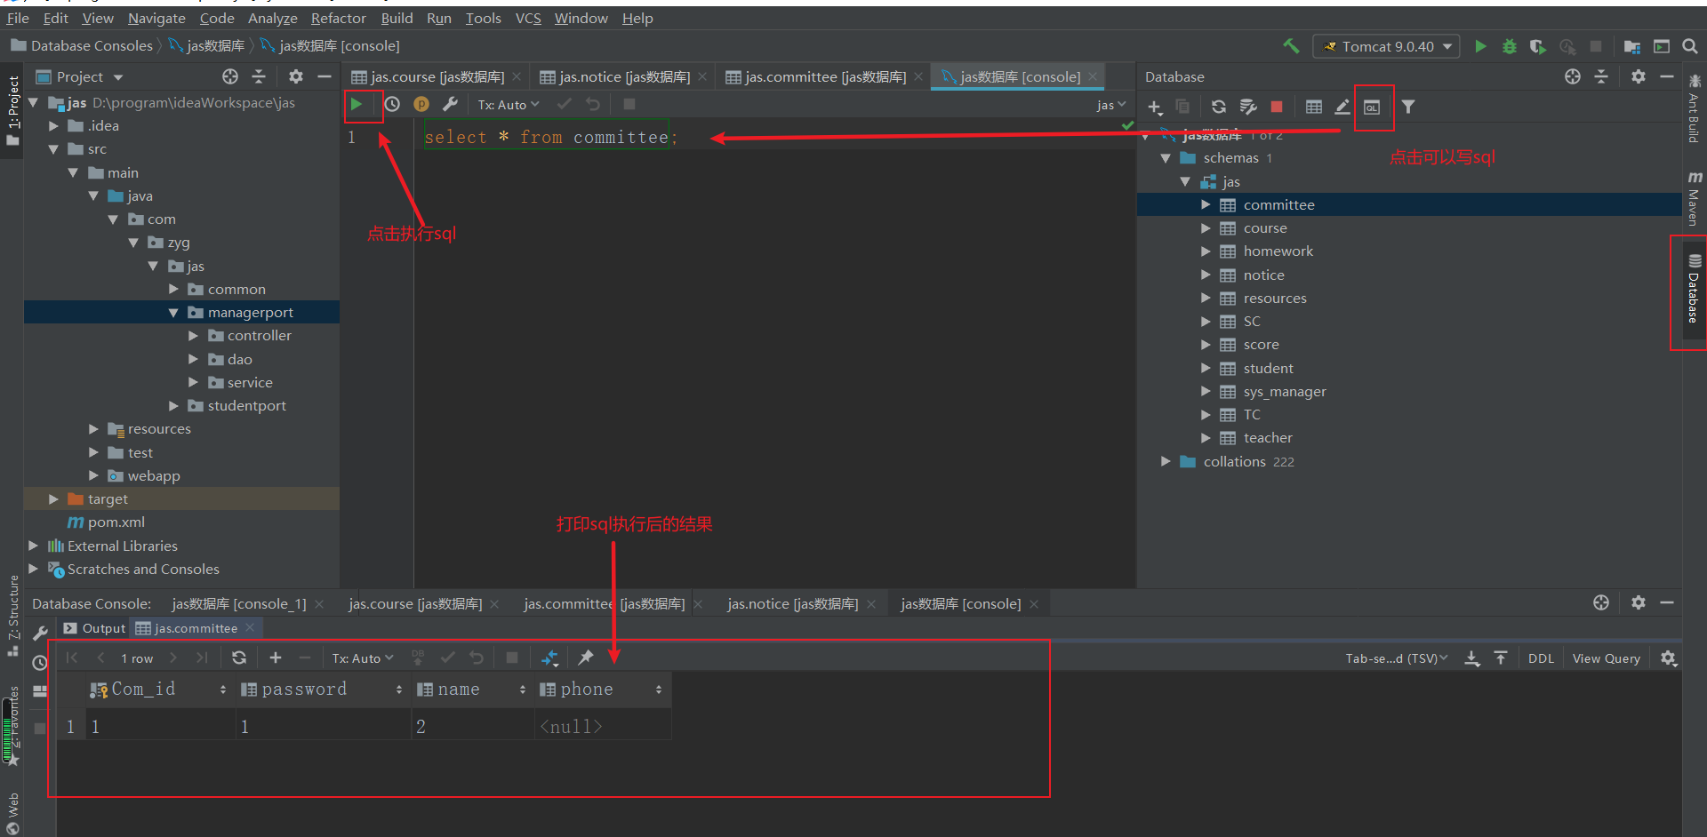Viewport: 1707px width, 837px height.
Task: Reload the result page refresh icon
Action: coord(239,658)
